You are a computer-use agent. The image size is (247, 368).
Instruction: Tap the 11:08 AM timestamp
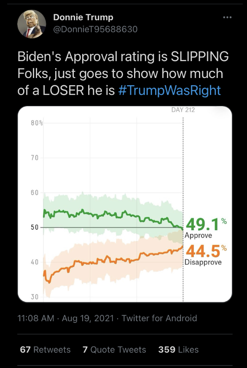[x=36, y=318]
